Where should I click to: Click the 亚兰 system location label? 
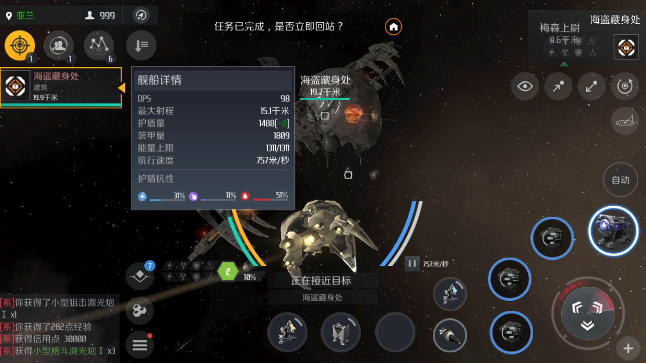25,15
